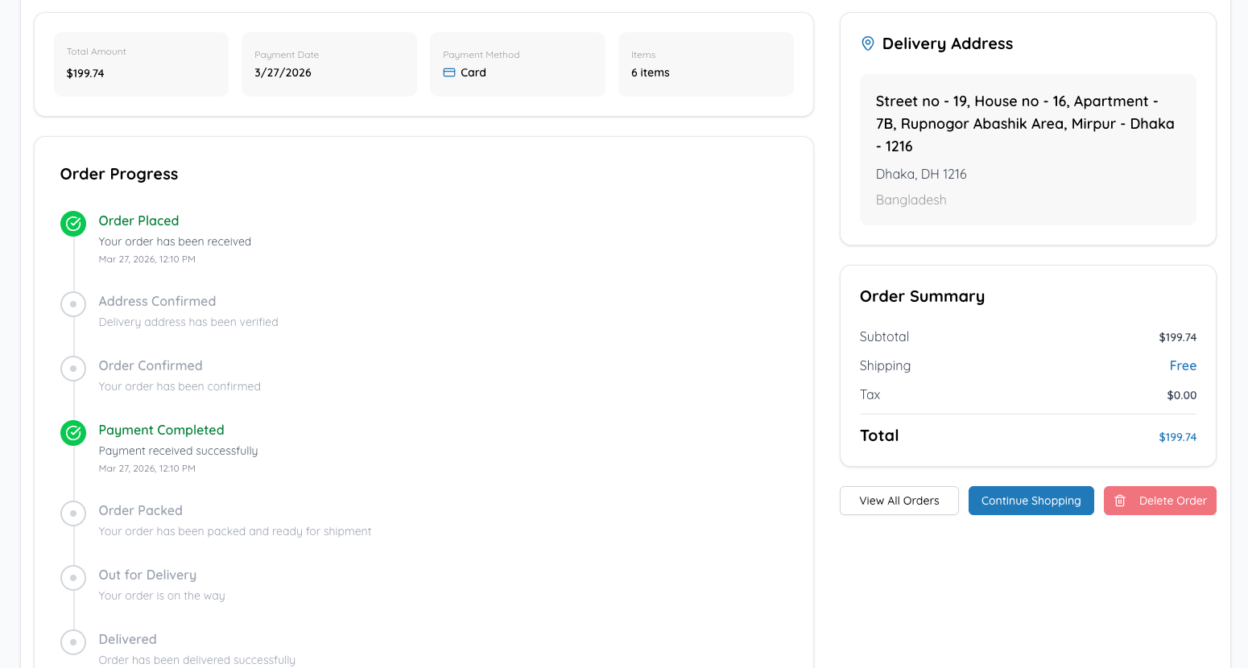Click the green checkmark for Order Placed
This screenshot has width=1248, height=668.
click(x=73, y=224)
